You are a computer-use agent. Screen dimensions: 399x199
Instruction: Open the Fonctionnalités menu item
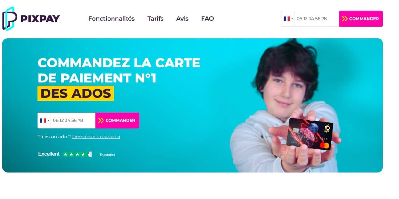click(112, 19)
